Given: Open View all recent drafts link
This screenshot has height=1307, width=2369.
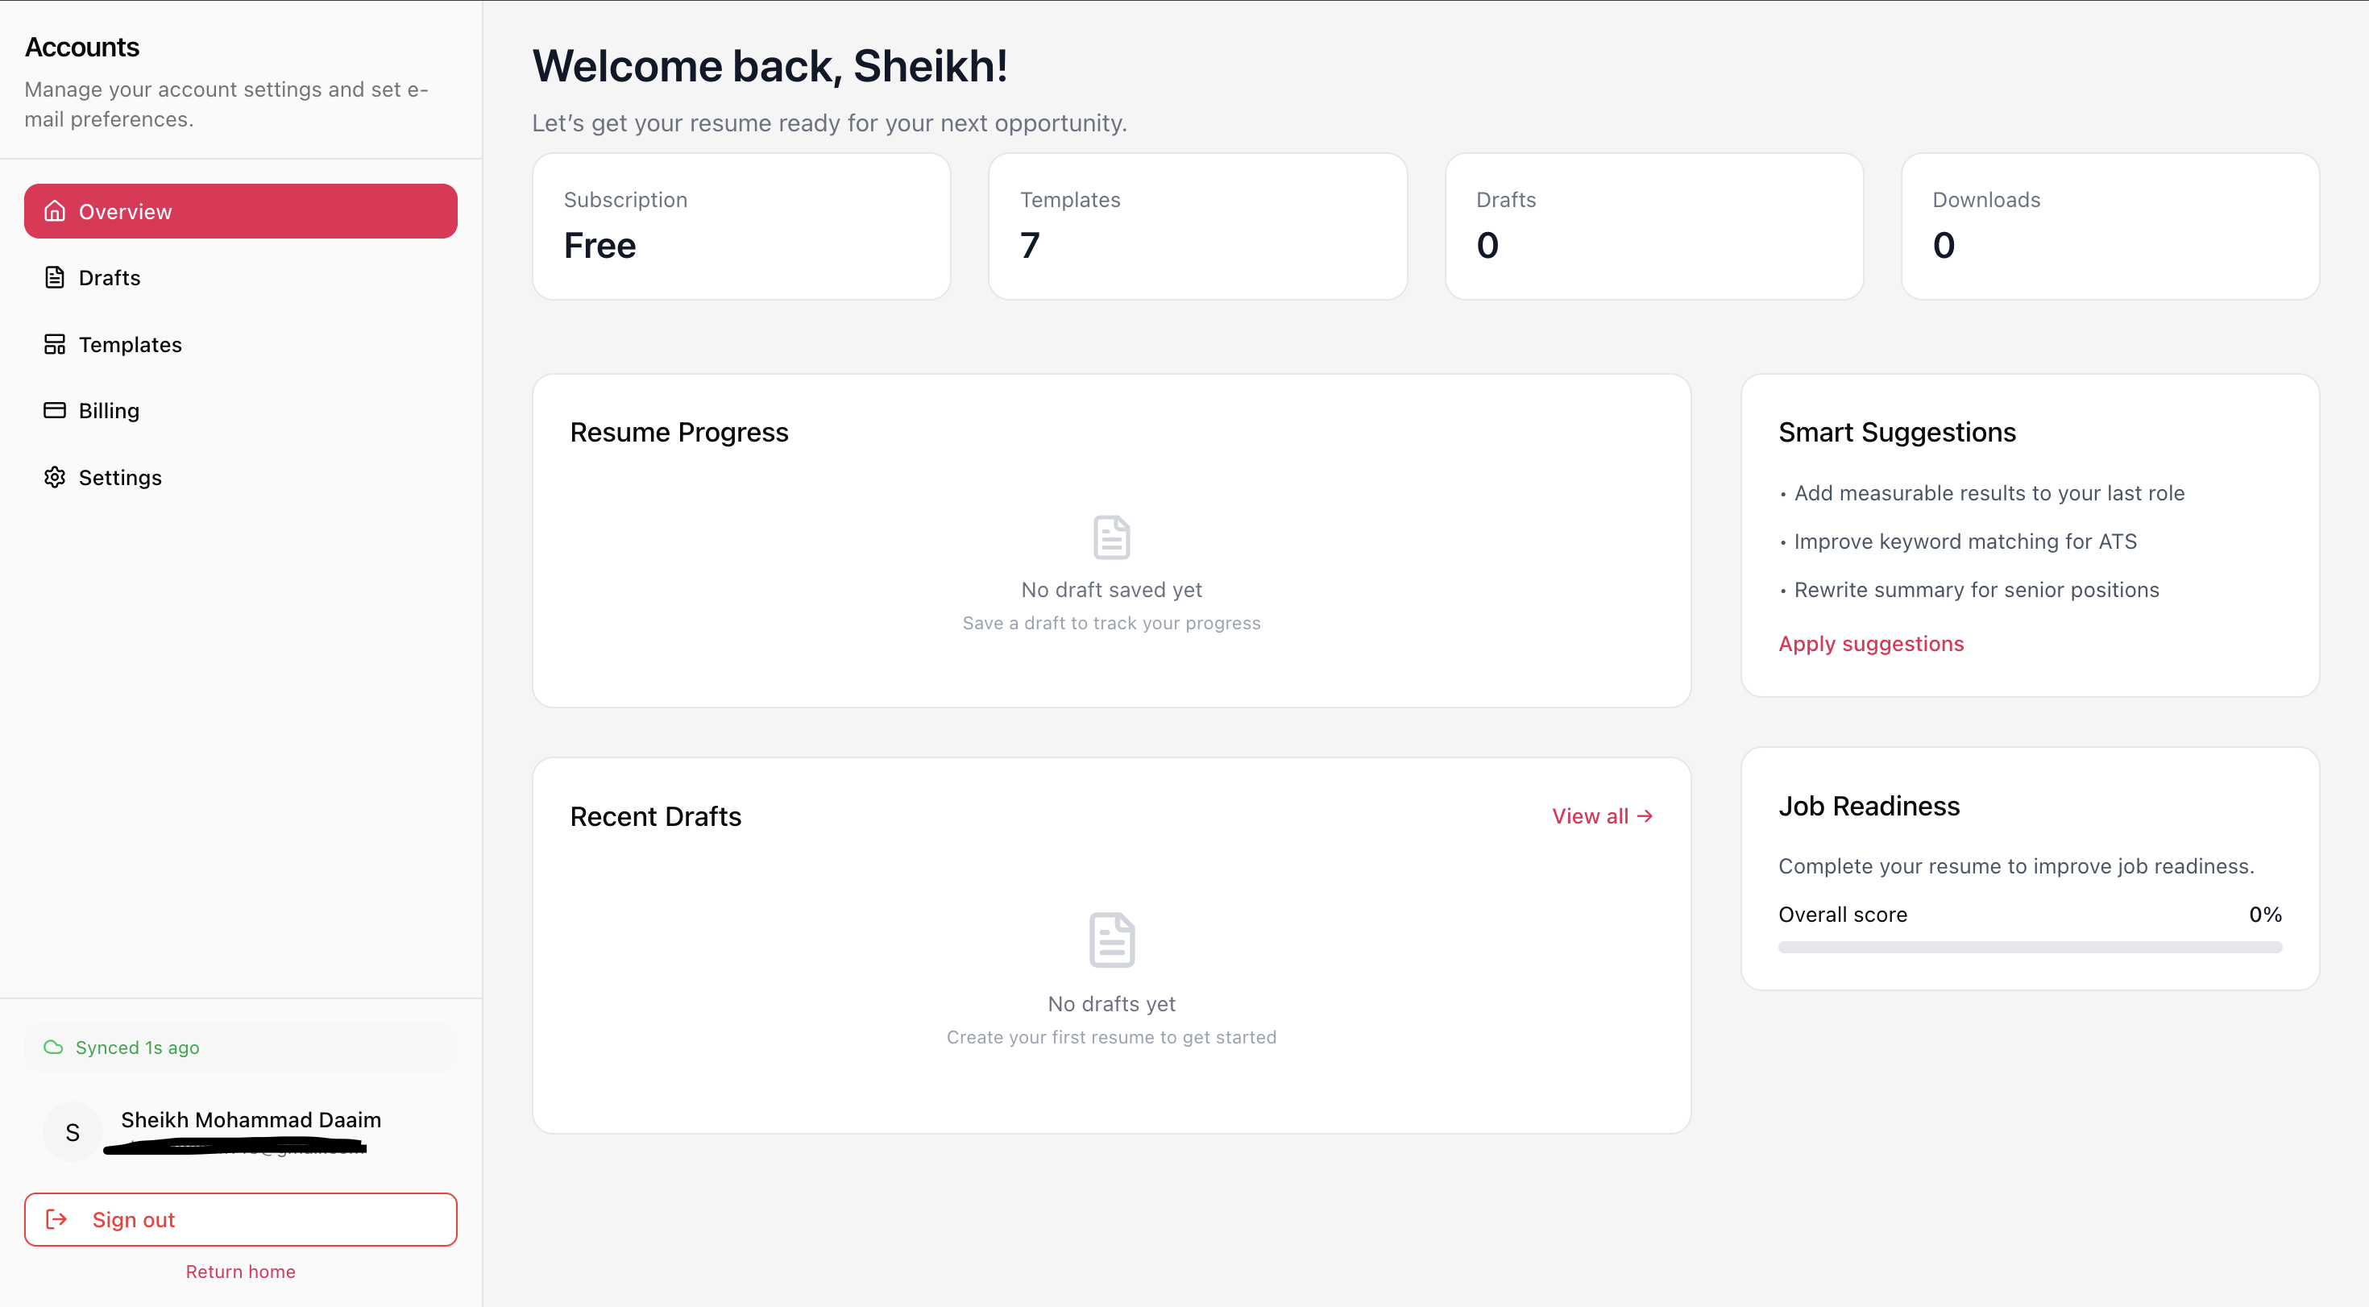Looking at the screenshot, I should point(1601,815).
